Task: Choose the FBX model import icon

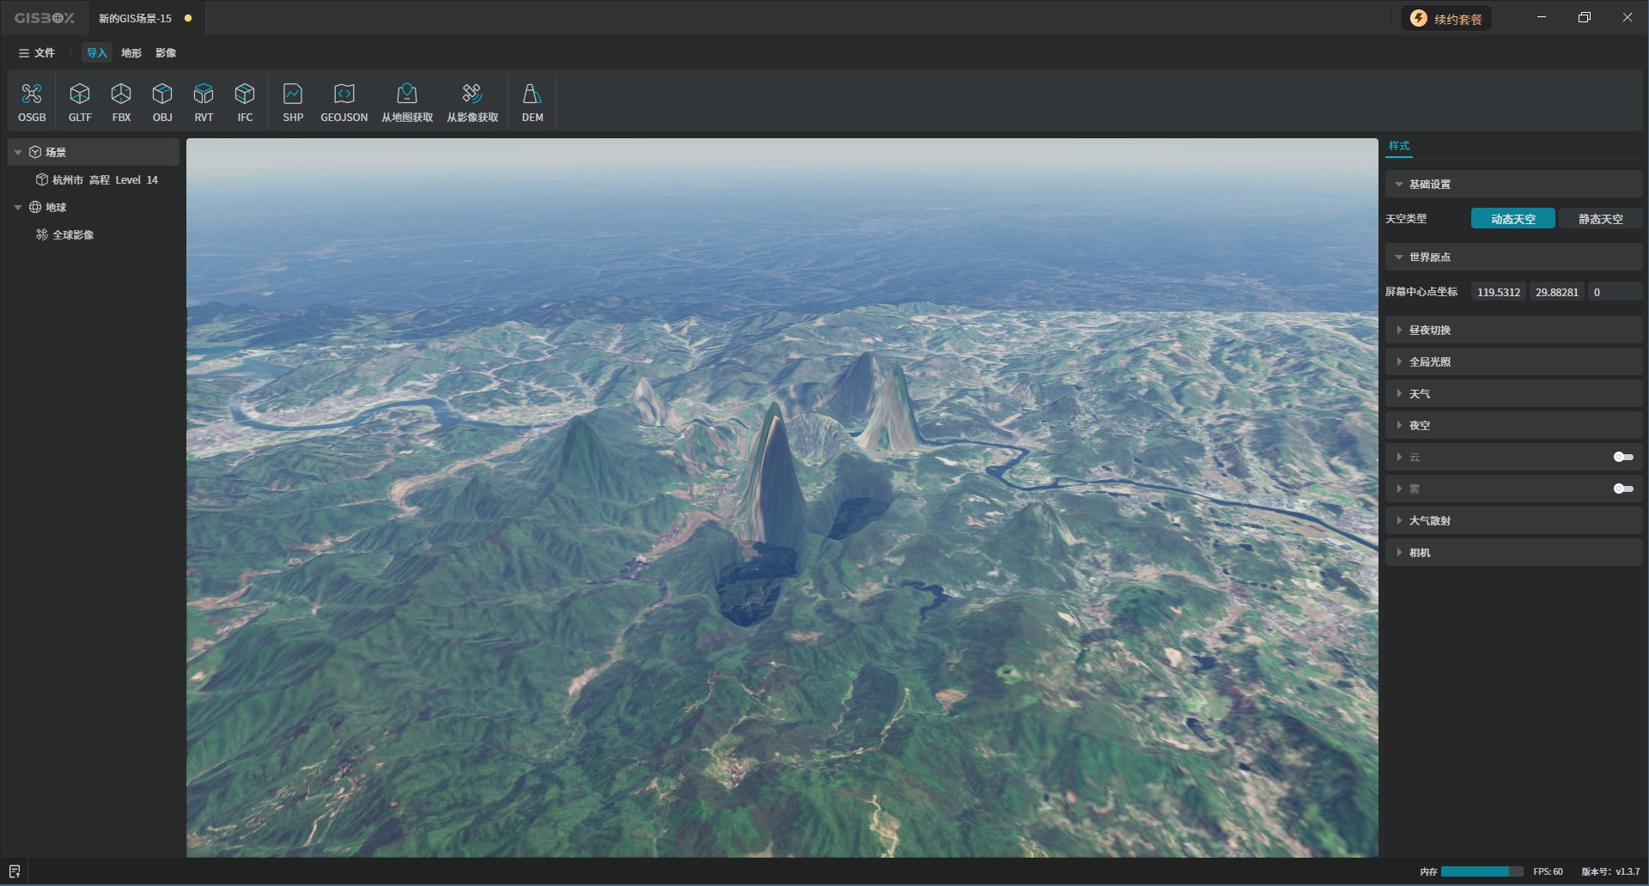Action: pyautogui.click(x=121, y=101)
